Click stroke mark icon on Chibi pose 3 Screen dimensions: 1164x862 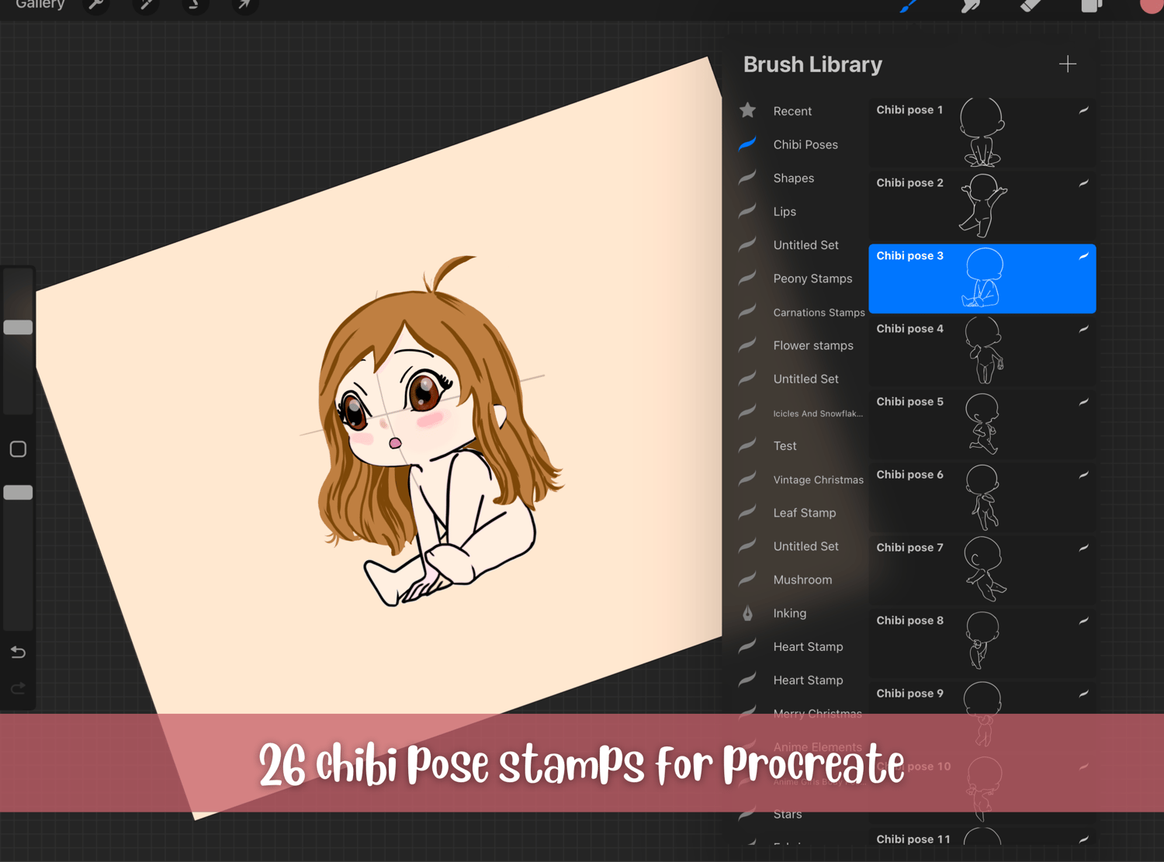pyautogui.click(x=1083, y=256)
